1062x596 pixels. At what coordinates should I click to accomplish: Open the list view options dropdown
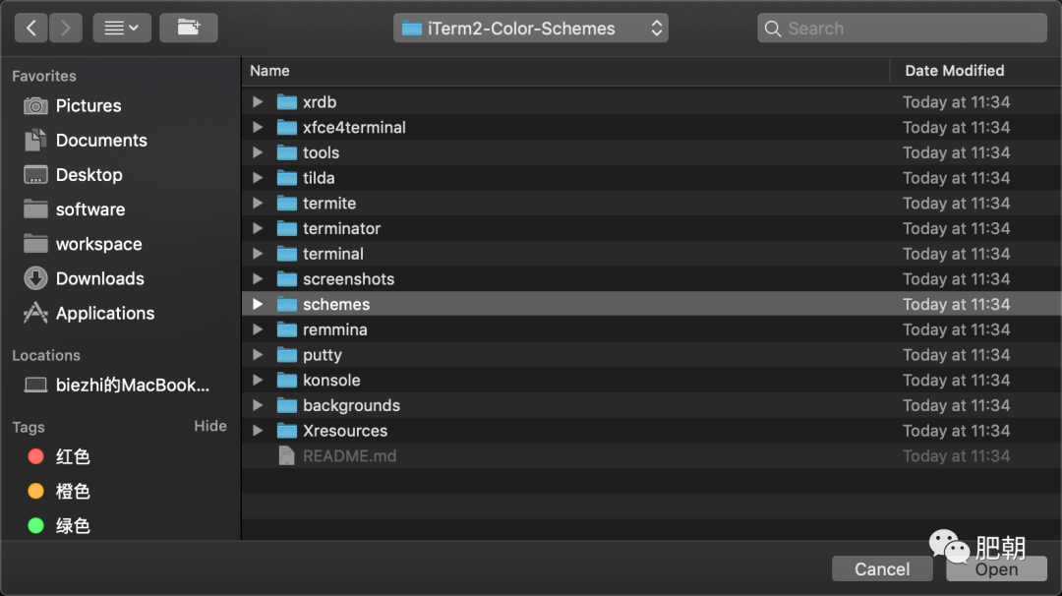click(x=122, y=28)
